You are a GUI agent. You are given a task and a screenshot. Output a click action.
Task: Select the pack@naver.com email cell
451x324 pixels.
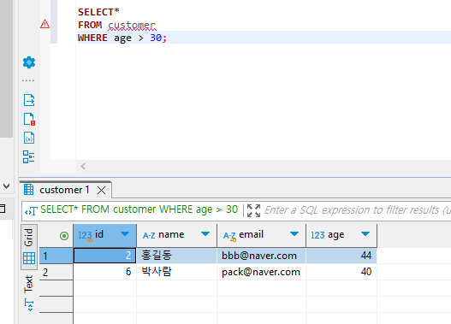262,272
